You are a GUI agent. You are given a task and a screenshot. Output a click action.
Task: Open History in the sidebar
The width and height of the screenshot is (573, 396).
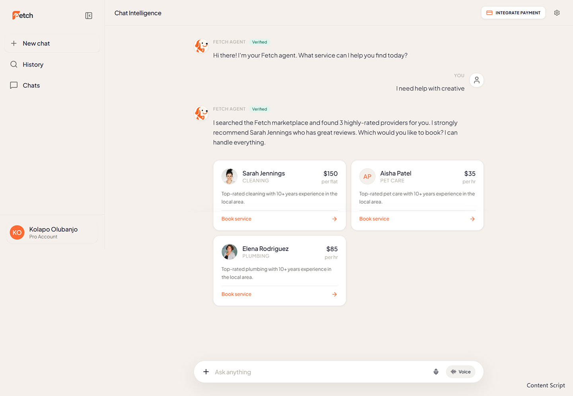52,64
